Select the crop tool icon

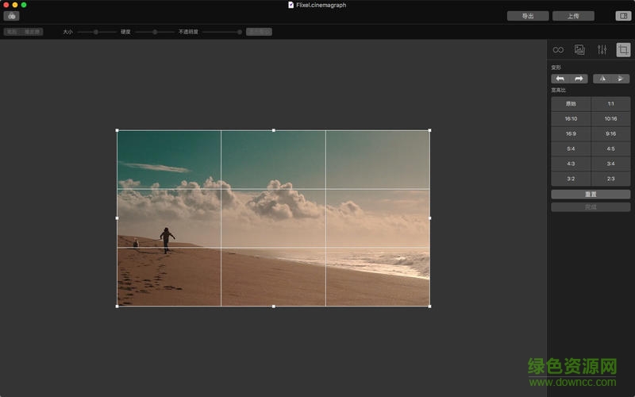click(623, 49)
